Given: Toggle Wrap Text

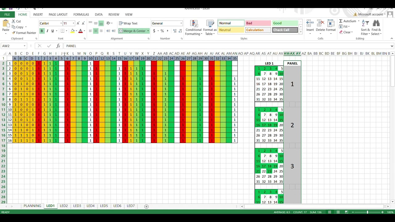Looking at the screenshot, I should tap(128, 23).
